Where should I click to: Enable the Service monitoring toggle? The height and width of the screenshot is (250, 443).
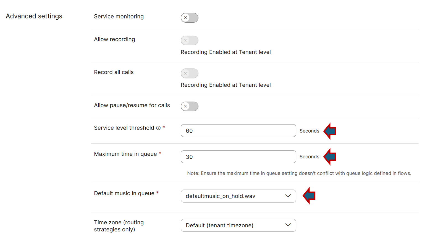click(x=189, y=18)
